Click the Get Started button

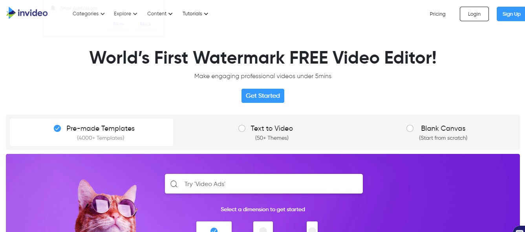263,96
